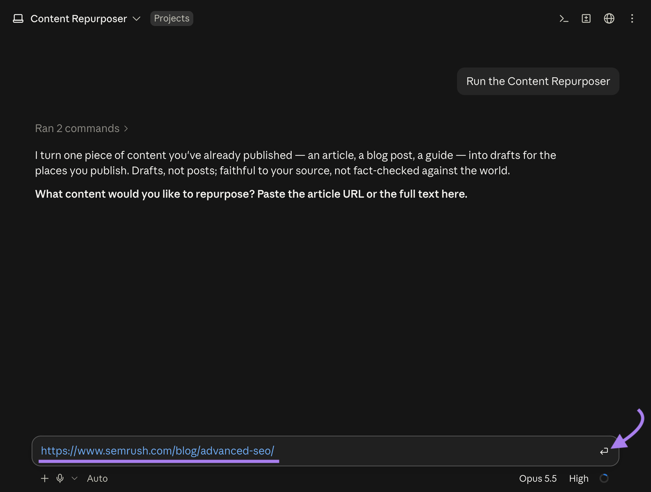Open the Opus 5.5 model selector

[538, 479]
